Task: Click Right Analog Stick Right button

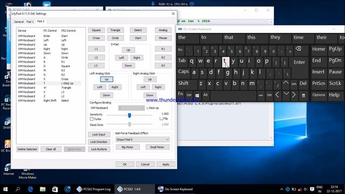Action: click(158, 87)
